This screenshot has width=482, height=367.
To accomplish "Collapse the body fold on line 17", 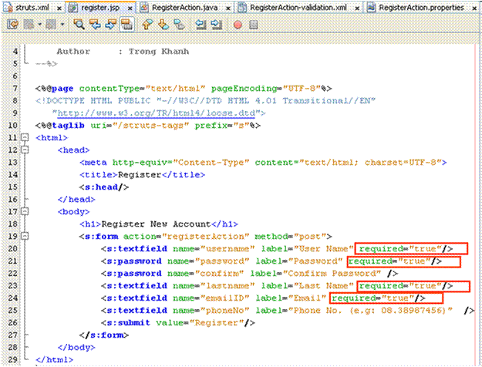I will [x=25, y=211].
